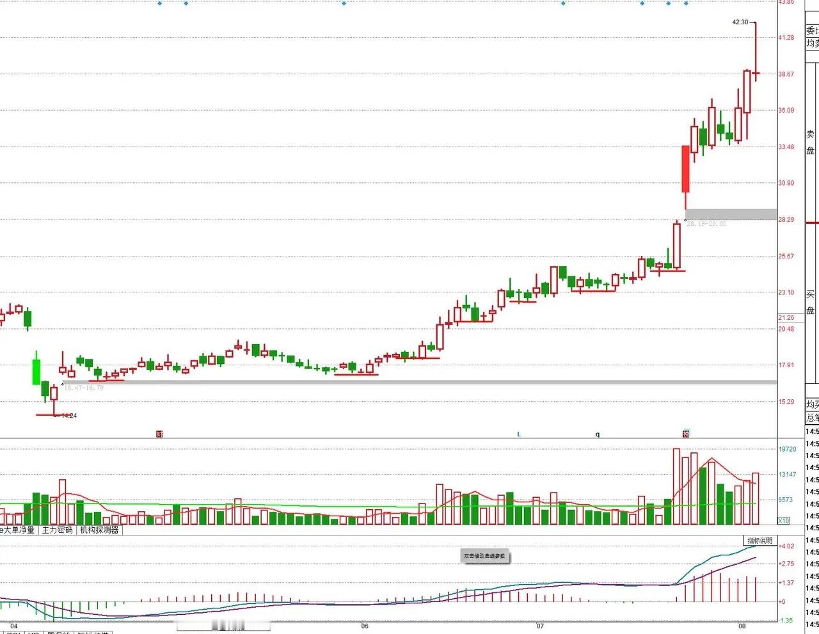Click the 21.26 current price box on the axis

(786, 318)
